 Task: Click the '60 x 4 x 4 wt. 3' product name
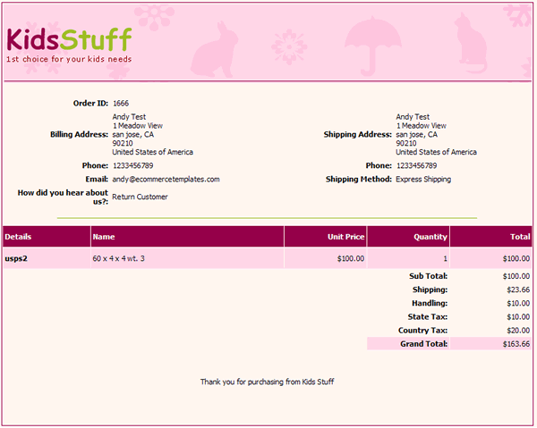pyautogui.click(x=119, y=258)
